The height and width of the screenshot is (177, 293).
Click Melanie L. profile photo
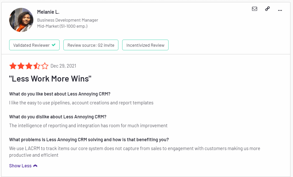[21, 20]
